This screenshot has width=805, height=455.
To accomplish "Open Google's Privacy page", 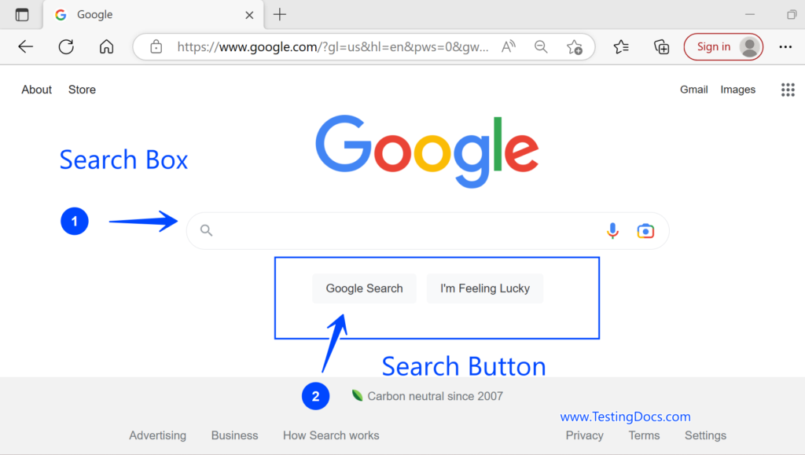I will tap(584, 435).
